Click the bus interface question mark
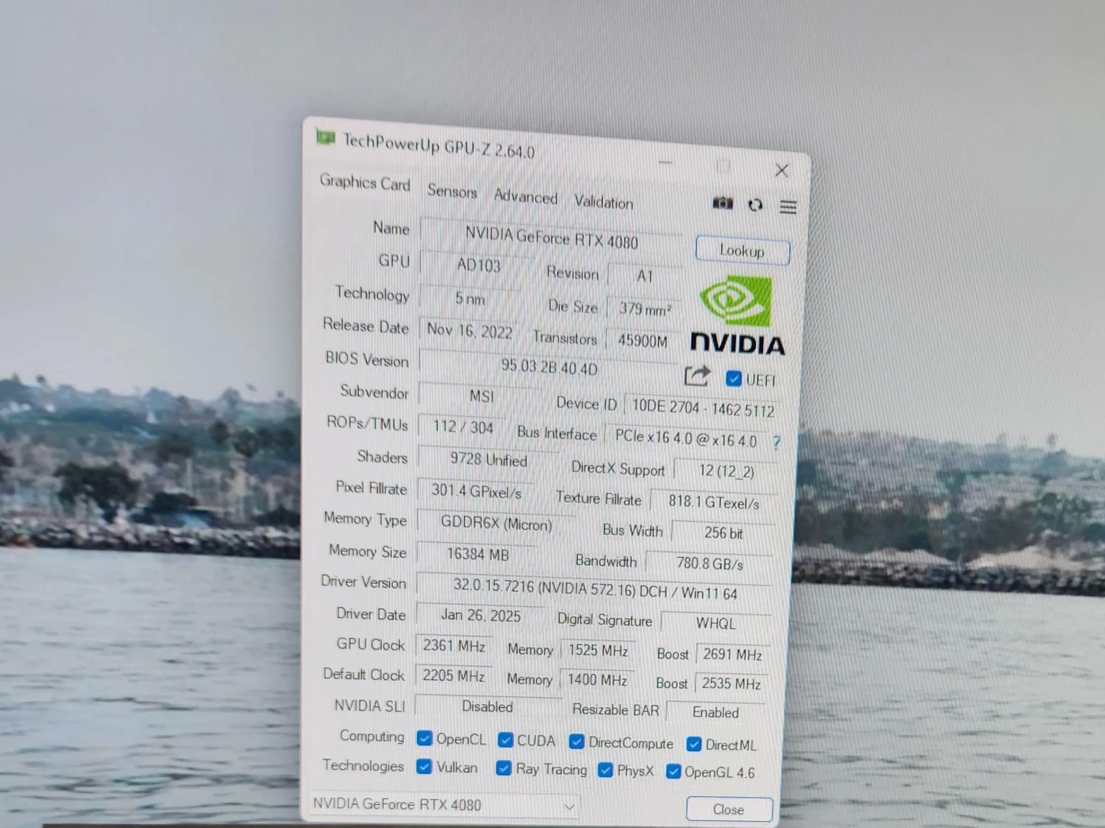Viewport: 1105px width, 828px height. point(776,443)
